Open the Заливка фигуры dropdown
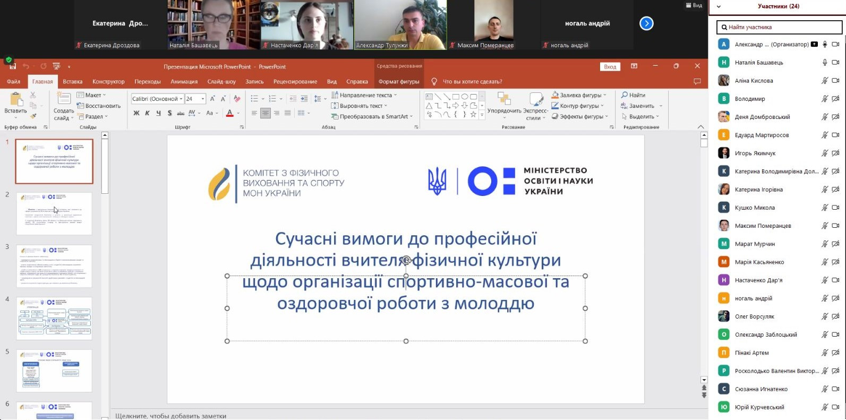This screenshot has width=846, height=420. pyautogui.click(x=579, y=95)
